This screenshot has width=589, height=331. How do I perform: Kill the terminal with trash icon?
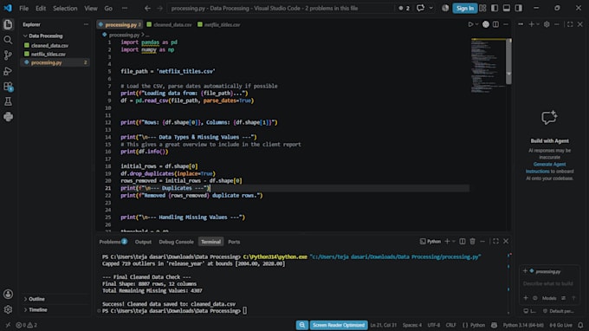click(472, 241)
